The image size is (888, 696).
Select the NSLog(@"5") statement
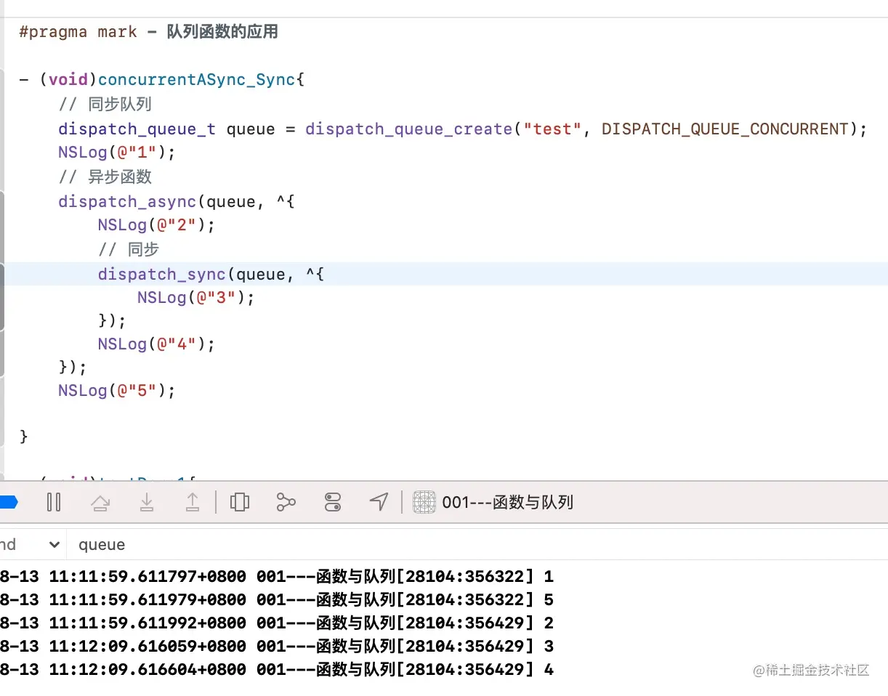115,390
